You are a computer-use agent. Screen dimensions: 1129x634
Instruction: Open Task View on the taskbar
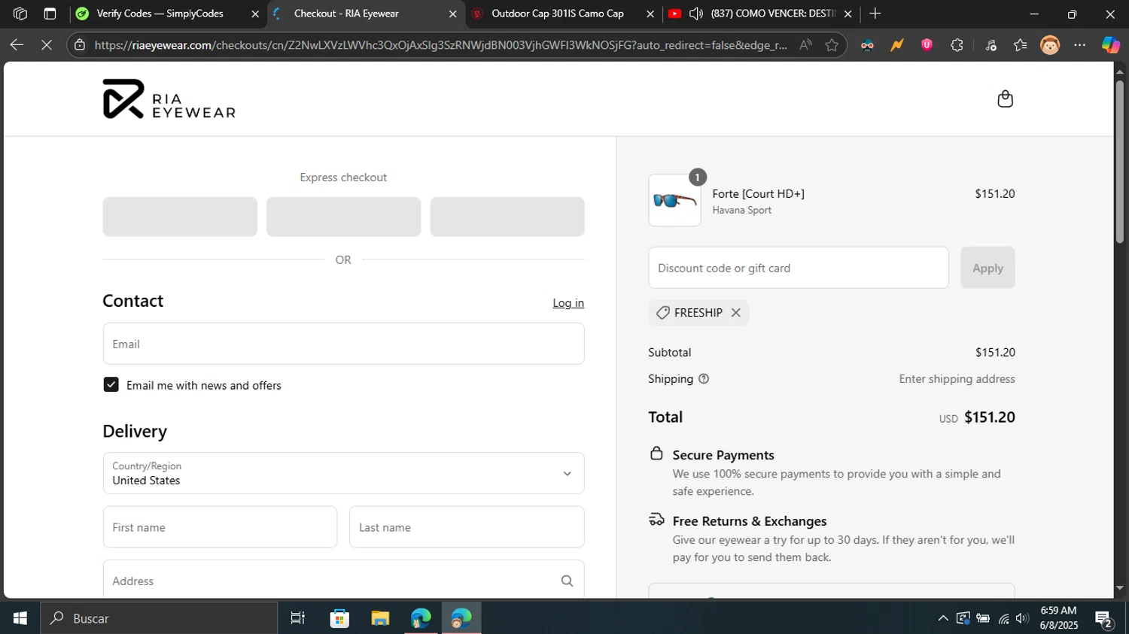[298, 618]
